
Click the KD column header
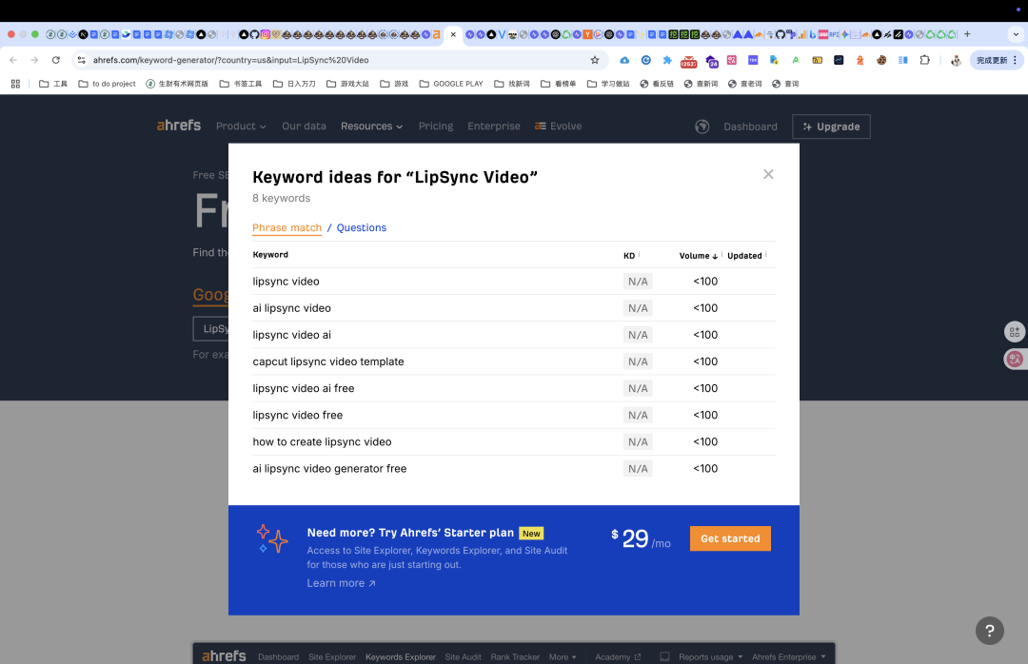click(629, 256)
